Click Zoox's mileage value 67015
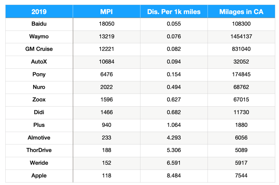This screenshot has width=279, height=185. 241,100
